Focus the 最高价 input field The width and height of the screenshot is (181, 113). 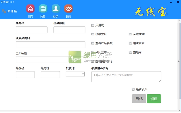(x=50, y=75)
